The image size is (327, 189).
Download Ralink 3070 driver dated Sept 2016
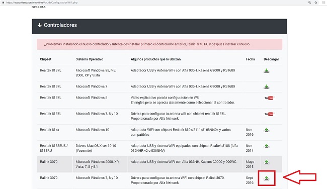(266, 178)
